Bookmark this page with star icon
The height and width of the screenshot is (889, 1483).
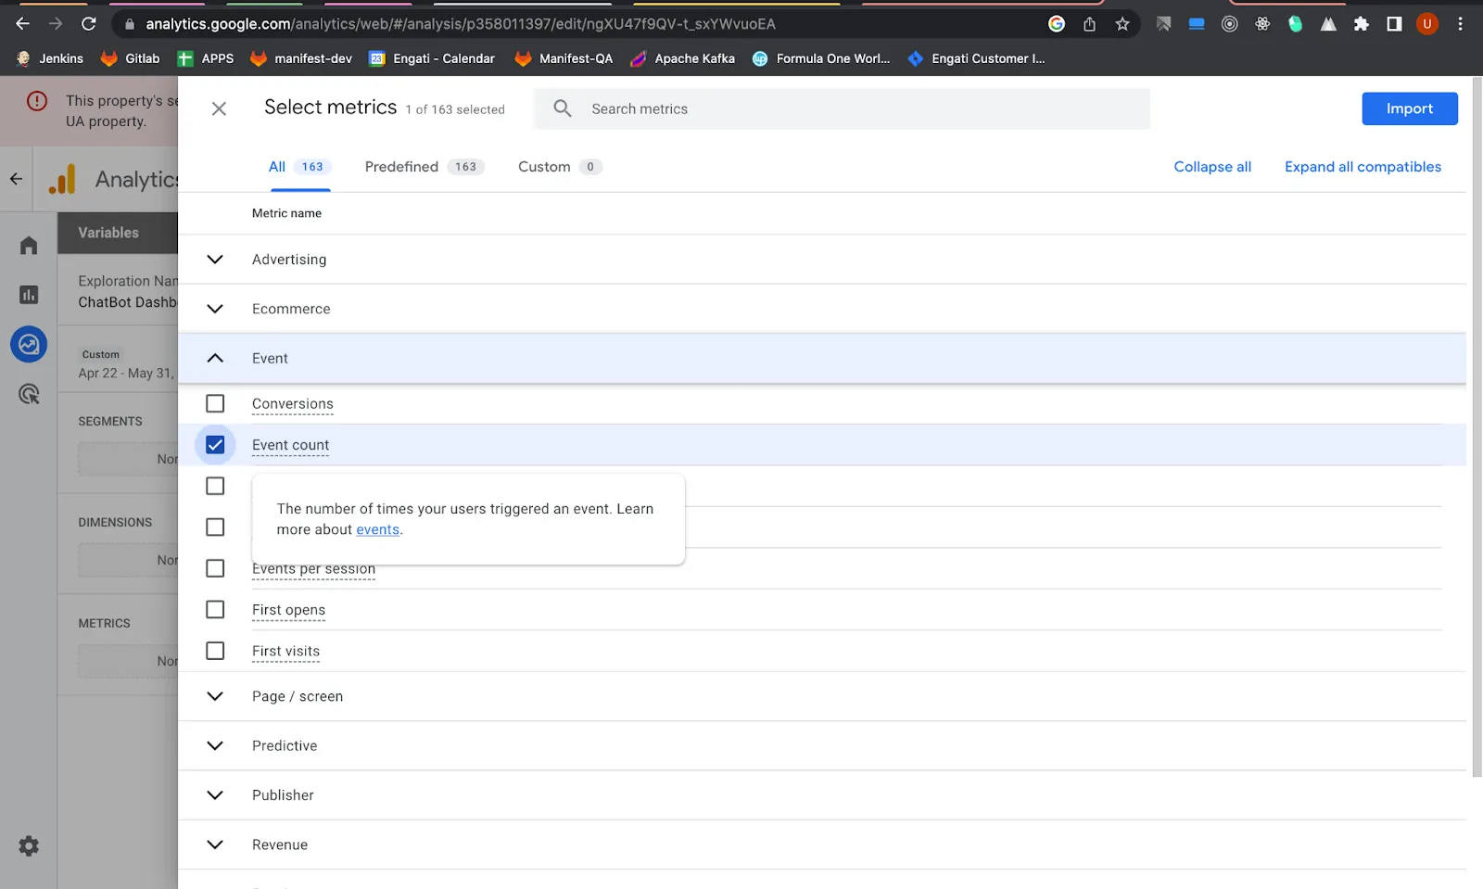pos(1122,24)
